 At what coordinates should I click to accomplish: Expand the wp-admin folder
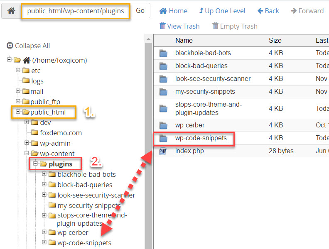click(x=27, y=143)
